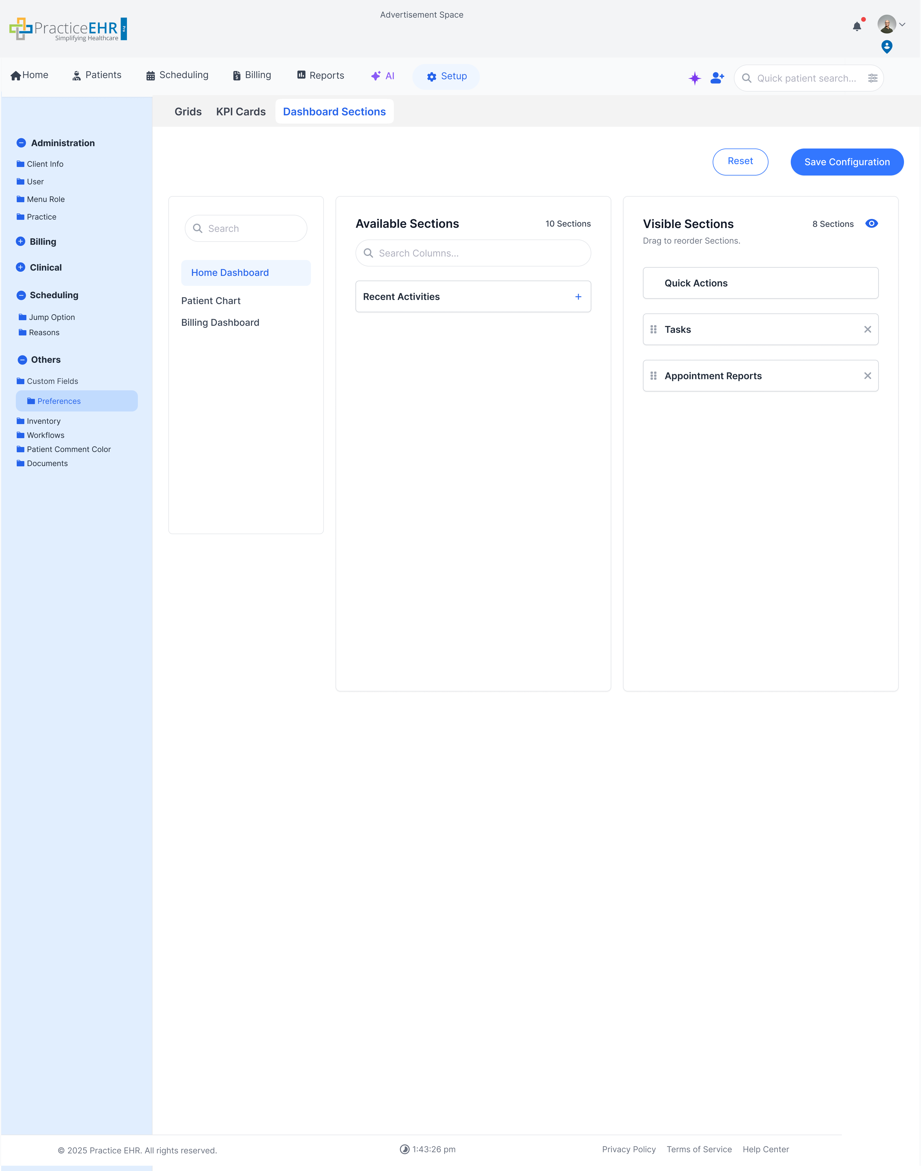Screen dimensions: 921x1171
Task: Click the Reset button
Action: [740, 161]
